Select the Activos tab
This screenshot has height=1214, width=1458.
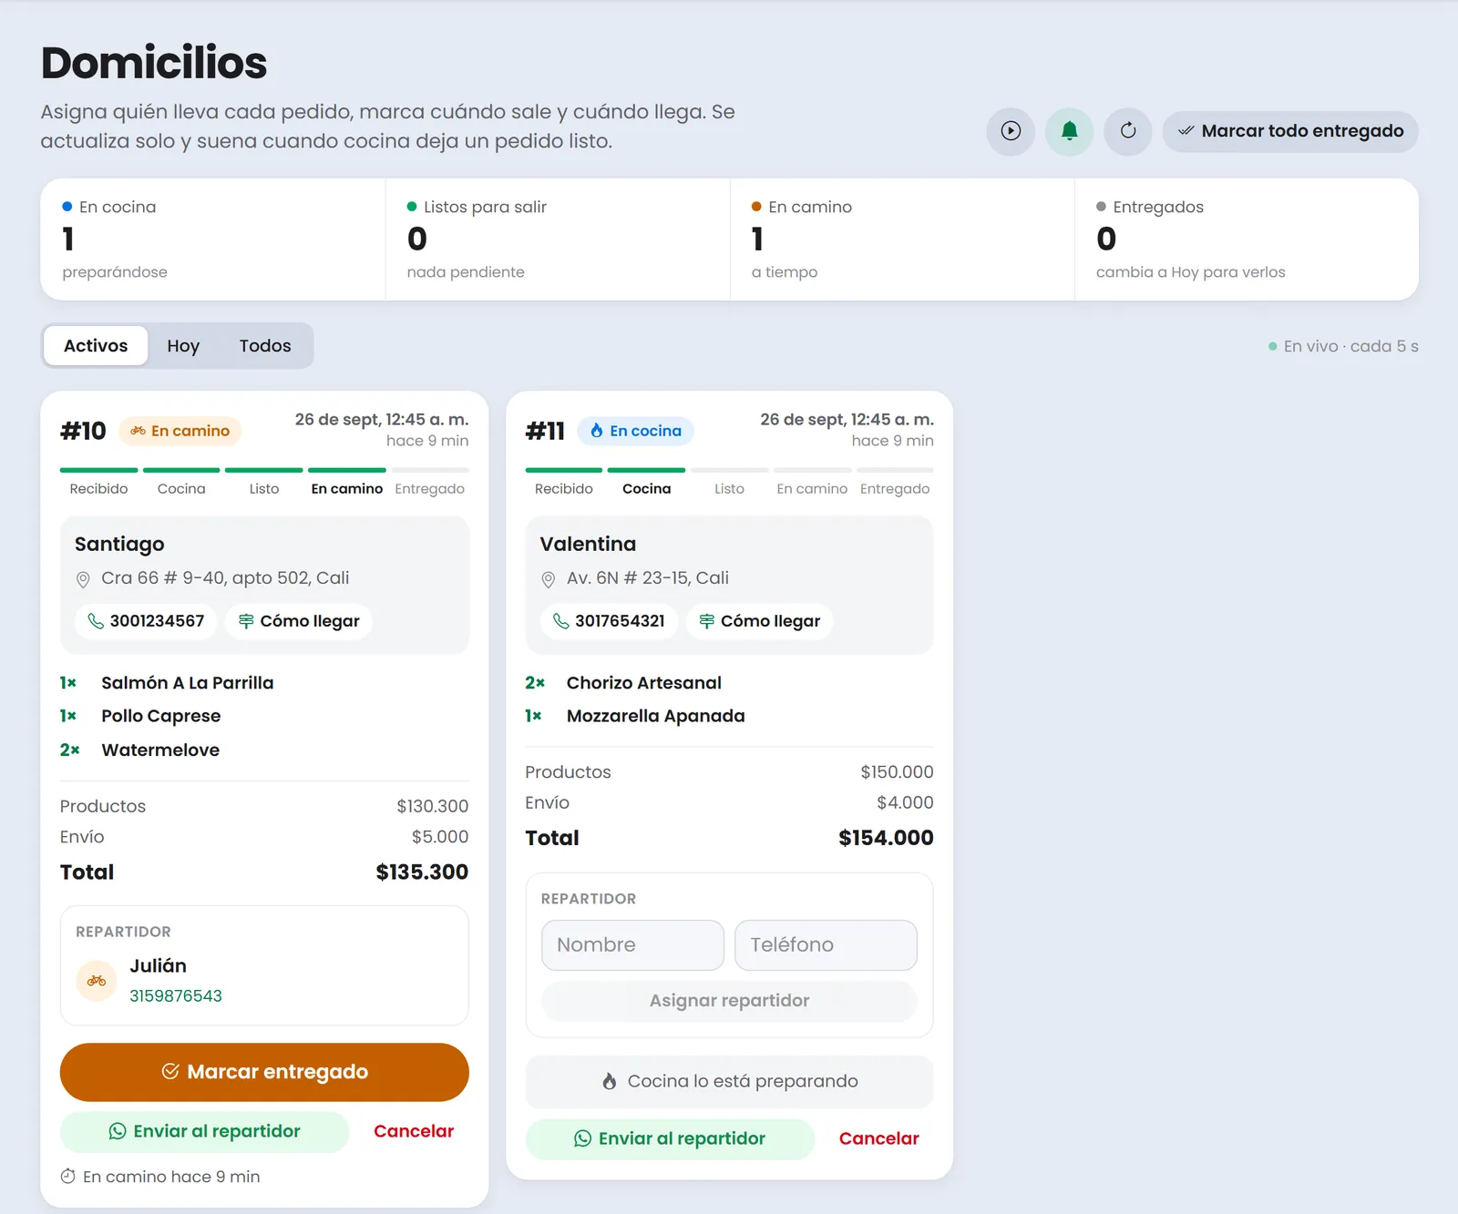click(96, 346)
